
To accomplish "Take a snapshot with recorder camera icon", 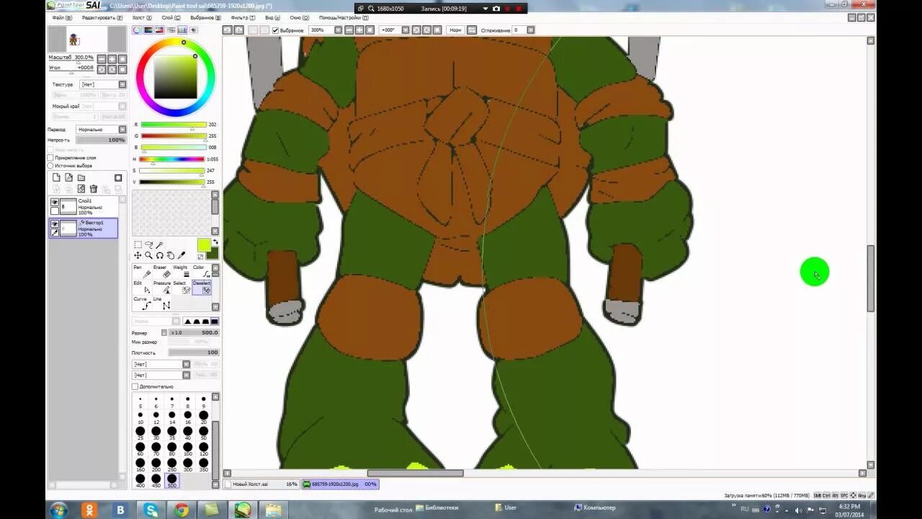I will point(496,9).
